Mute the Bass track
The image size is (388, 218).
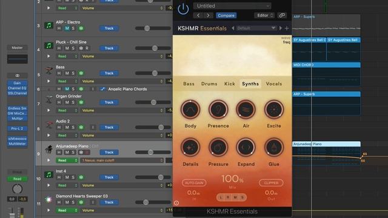point(67,73)
